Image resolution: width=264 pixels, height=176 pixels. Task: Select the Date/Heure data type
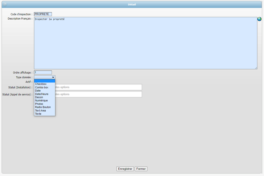pyautogui.click(x=42, y=94)
